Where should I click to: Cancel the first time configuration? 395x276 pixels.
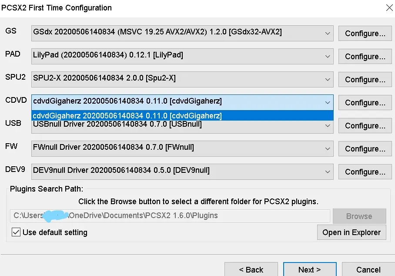[368, 269]
